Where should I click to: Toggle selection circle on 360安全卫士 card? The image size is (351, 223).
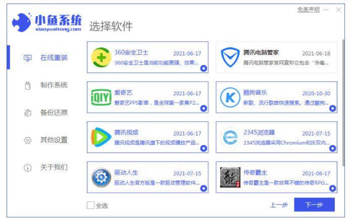[204, 68]
